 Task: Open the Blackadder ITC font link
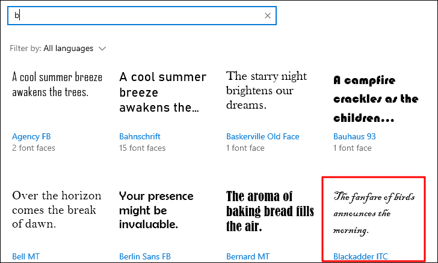[x=360, y=256]
